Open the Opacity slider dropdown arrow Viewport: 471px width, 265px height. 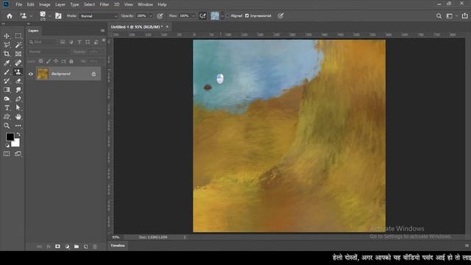(x=151, y=16)
